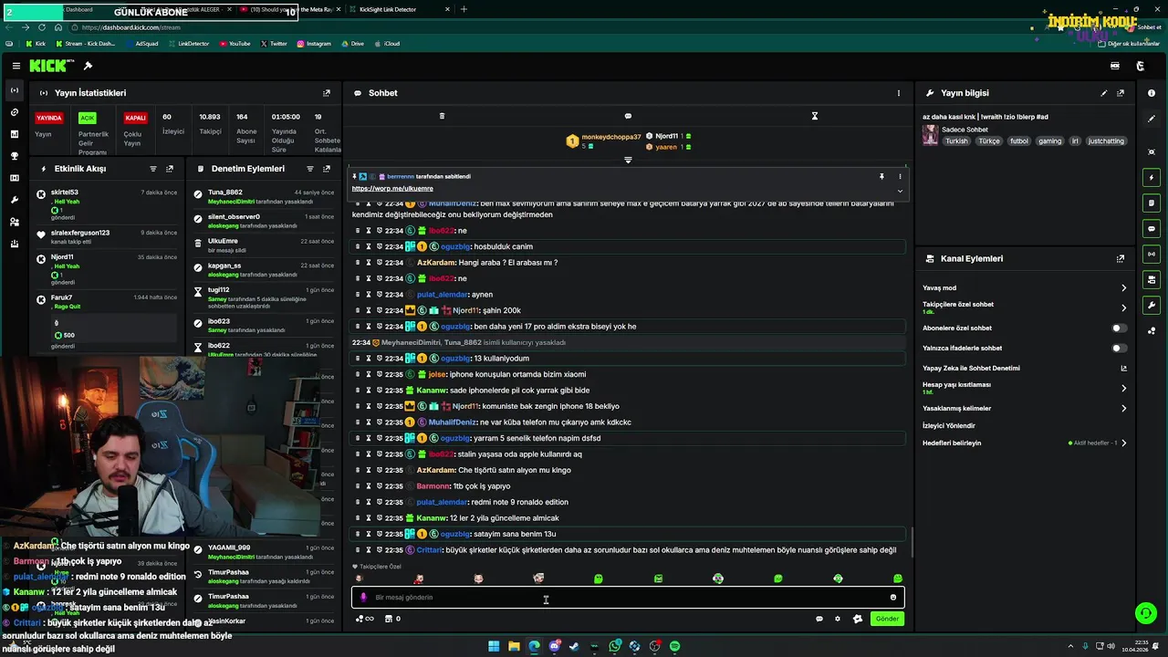Viewport: 1168px width, 657px height.
Task: Toggle the broadcast stats panel in right rail
Action: pyautogui.click(x=1152, y=254)
